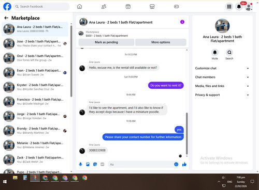Open the Watch video icon
Viewport: 259px width, 190px height.
[128, 7]
